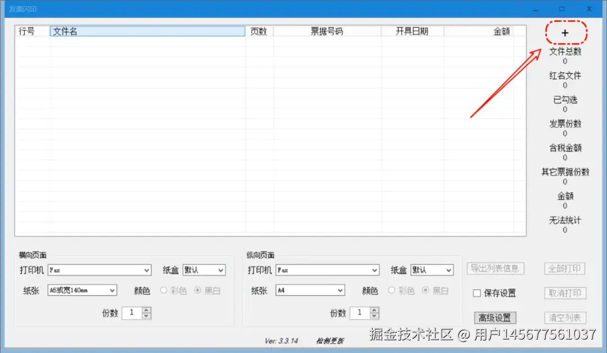Increase 份数 copies with the up arrow in 横向页面
607x353 pixels.
coord(145,310)
